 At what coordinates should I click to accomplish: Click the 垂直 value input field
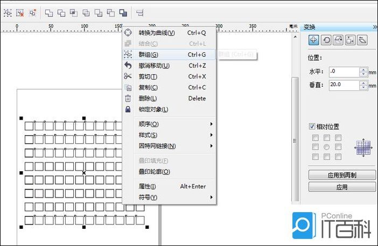(344, 85)
